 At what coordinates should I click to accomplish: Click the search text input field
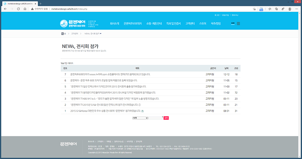(156, 118)
